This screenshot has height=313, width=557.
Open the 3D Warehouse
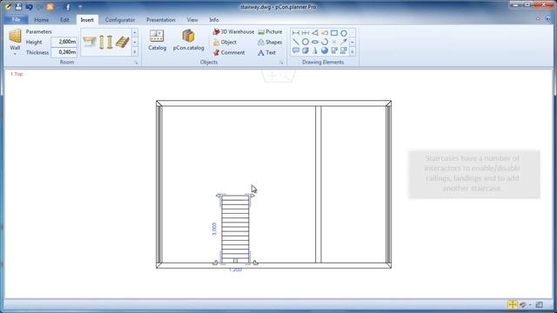coord(233,31)
